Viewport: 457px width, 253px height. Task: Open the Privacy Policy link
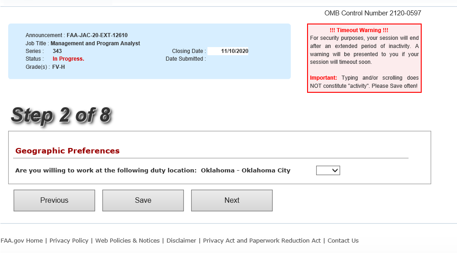pyautogui.click(x=69, y=240)
